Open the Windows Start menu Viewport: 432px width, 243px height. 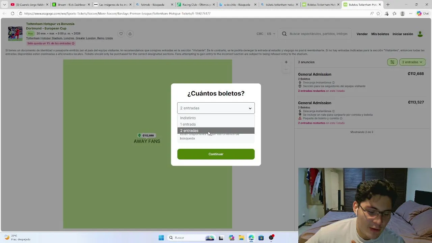[x=161, y=238]
